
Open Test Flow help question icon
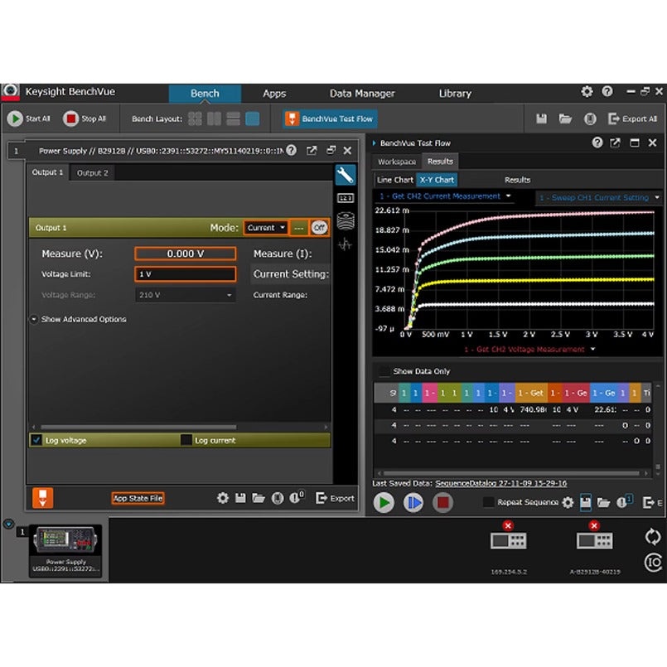(597, 143)
